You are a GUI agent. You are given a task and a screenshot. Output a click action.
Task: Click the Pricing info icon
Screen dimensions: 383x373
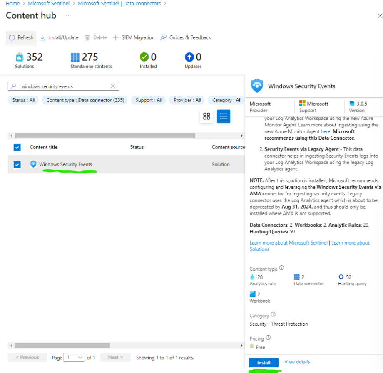point(268,338)
